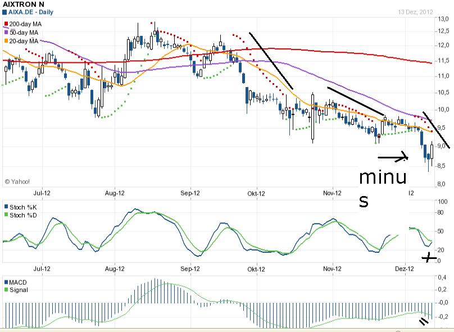Click the 13 Dez, 2012 date label

tap(415, 12)
